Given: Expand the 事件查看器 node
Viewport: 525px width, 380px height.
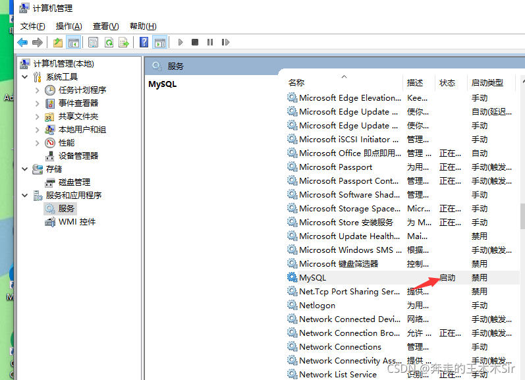Looking at the screenshot, I should (37, 103).
